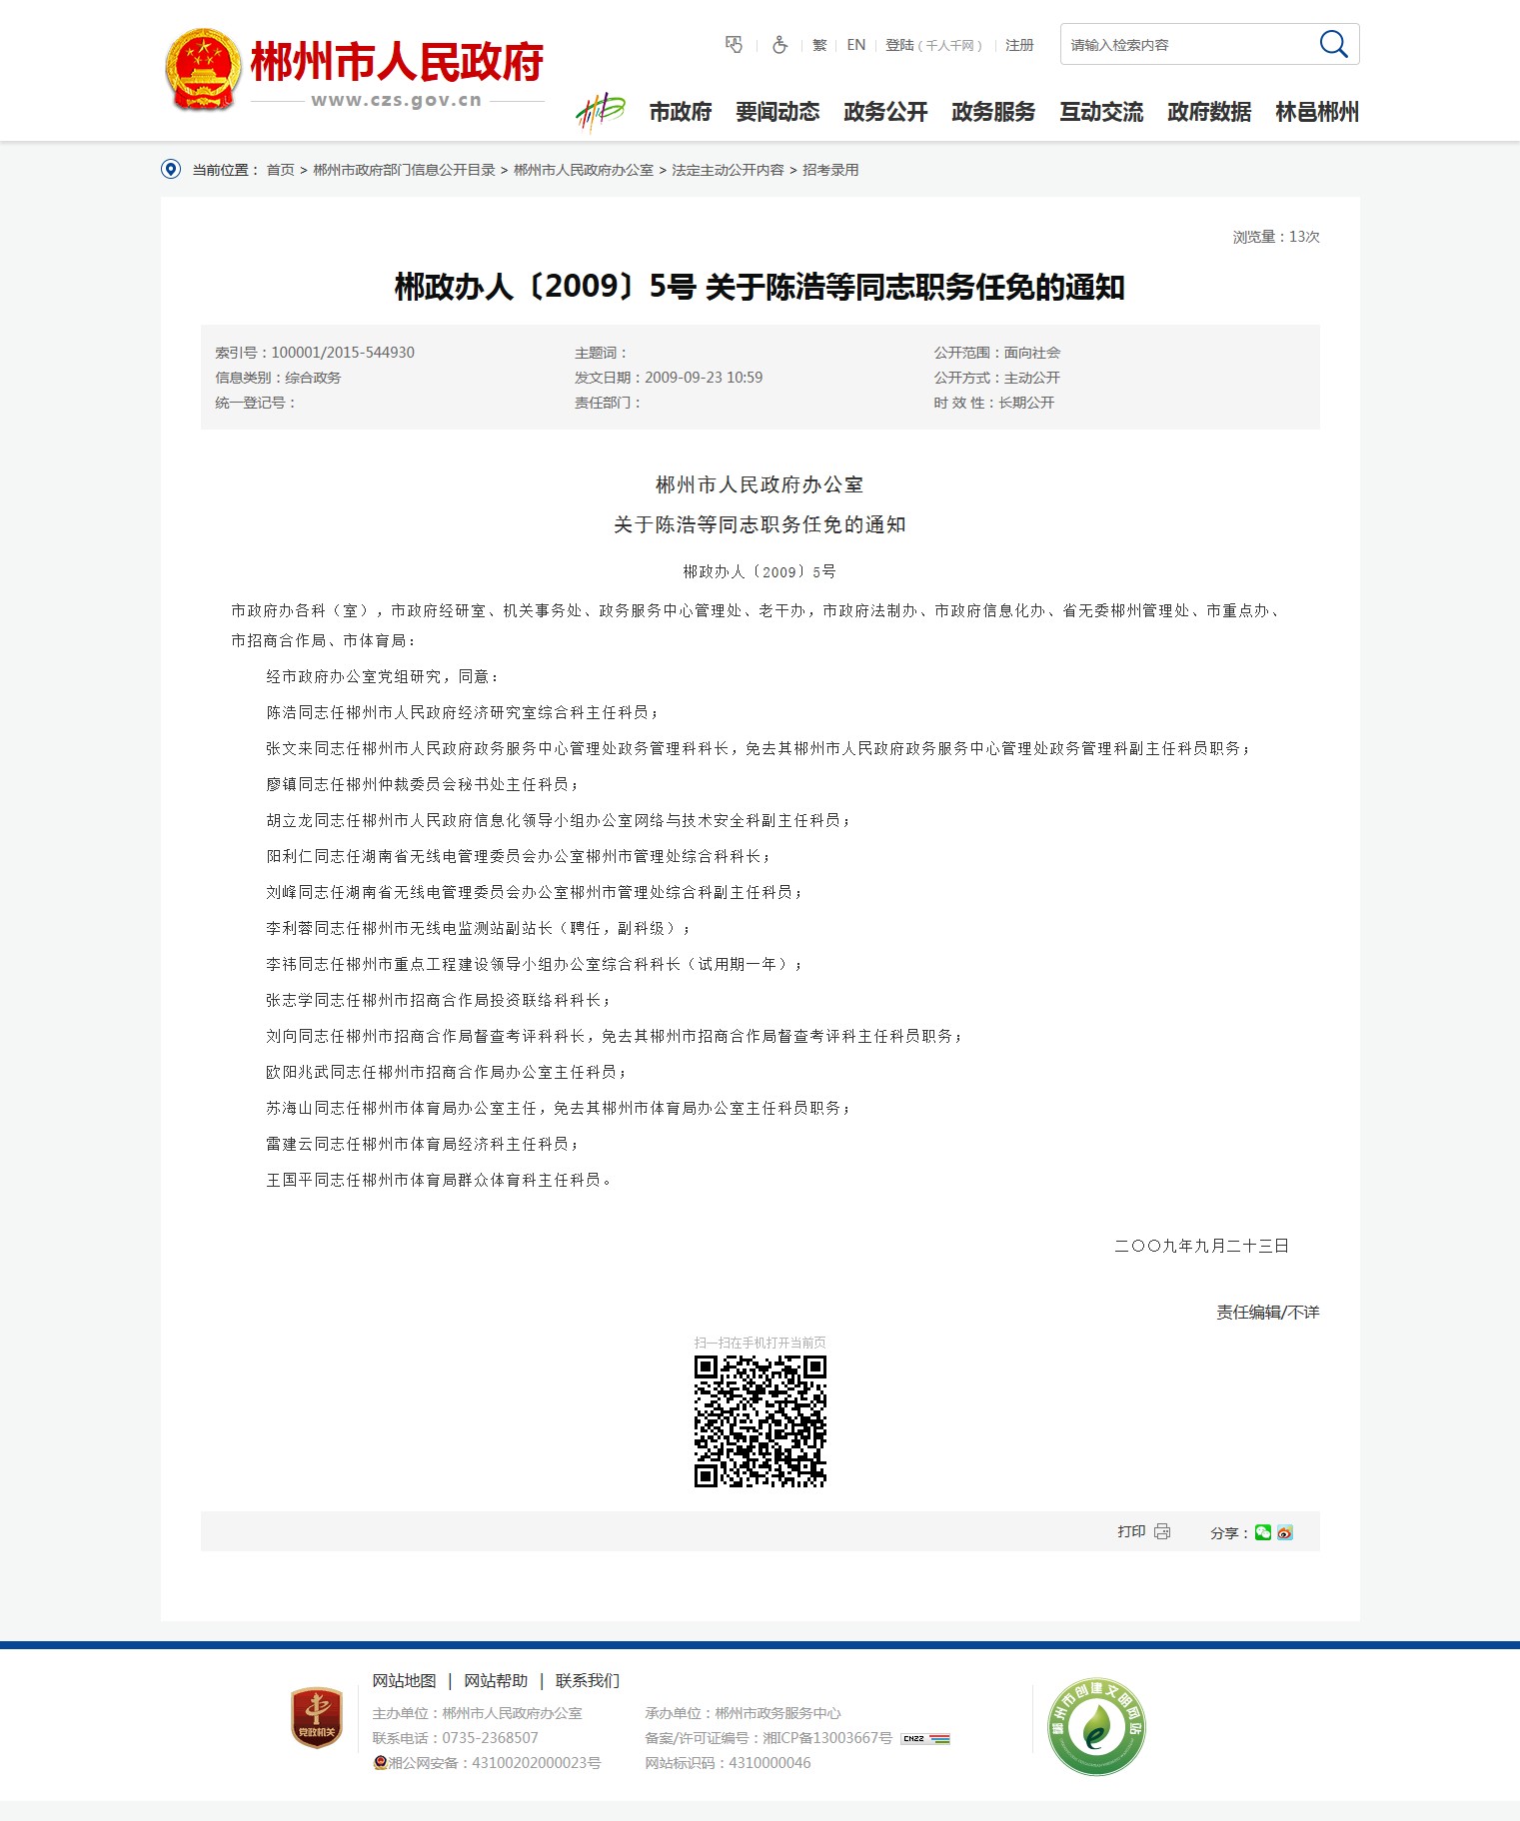Open the 联系我们 footer link
This screenshot has height=1821, width=1520.
pos(588,1681)
